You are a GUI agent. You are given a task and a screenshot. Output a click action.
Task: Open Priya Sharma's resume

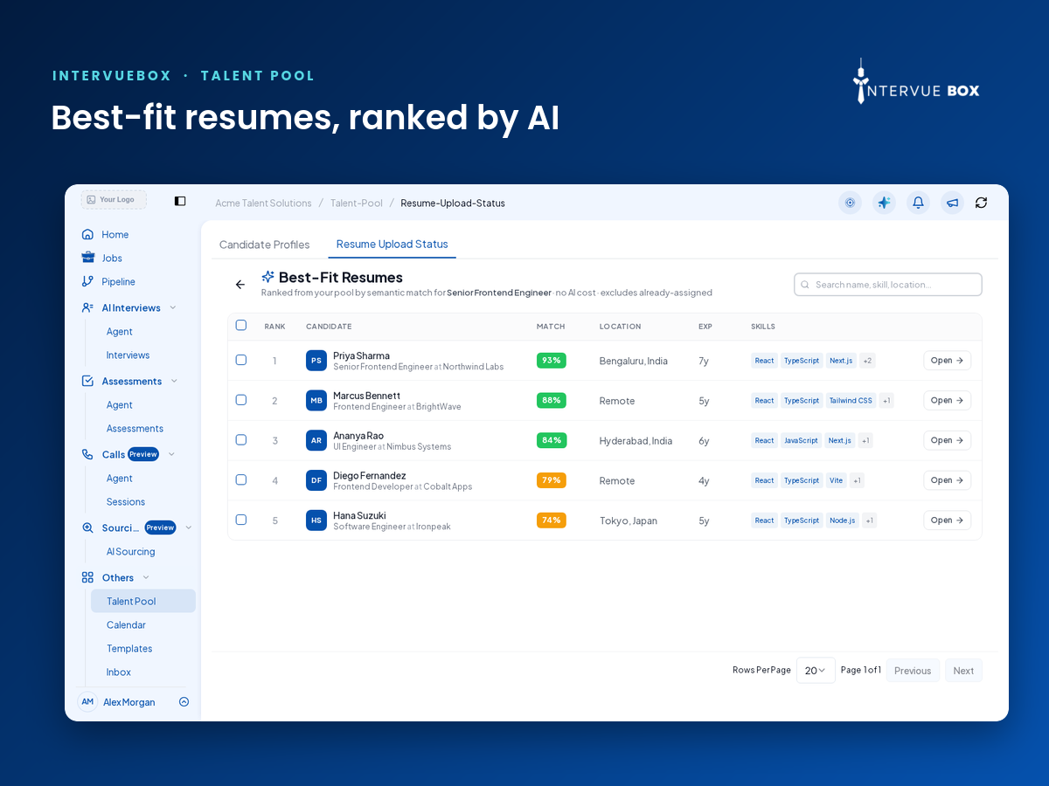(947, 361)
